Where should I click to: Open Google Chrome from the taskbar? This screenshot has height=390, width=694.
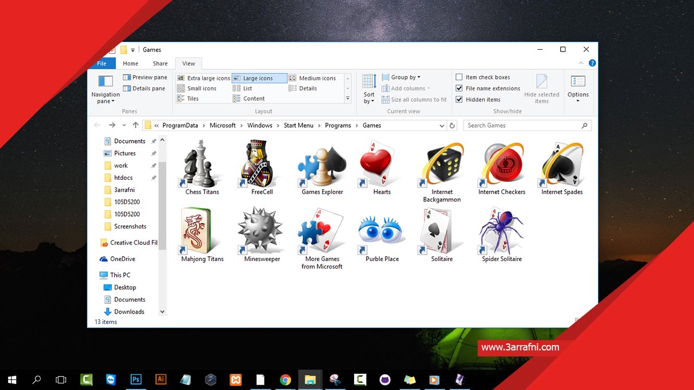pyautogui.click(x=285, y=380)
